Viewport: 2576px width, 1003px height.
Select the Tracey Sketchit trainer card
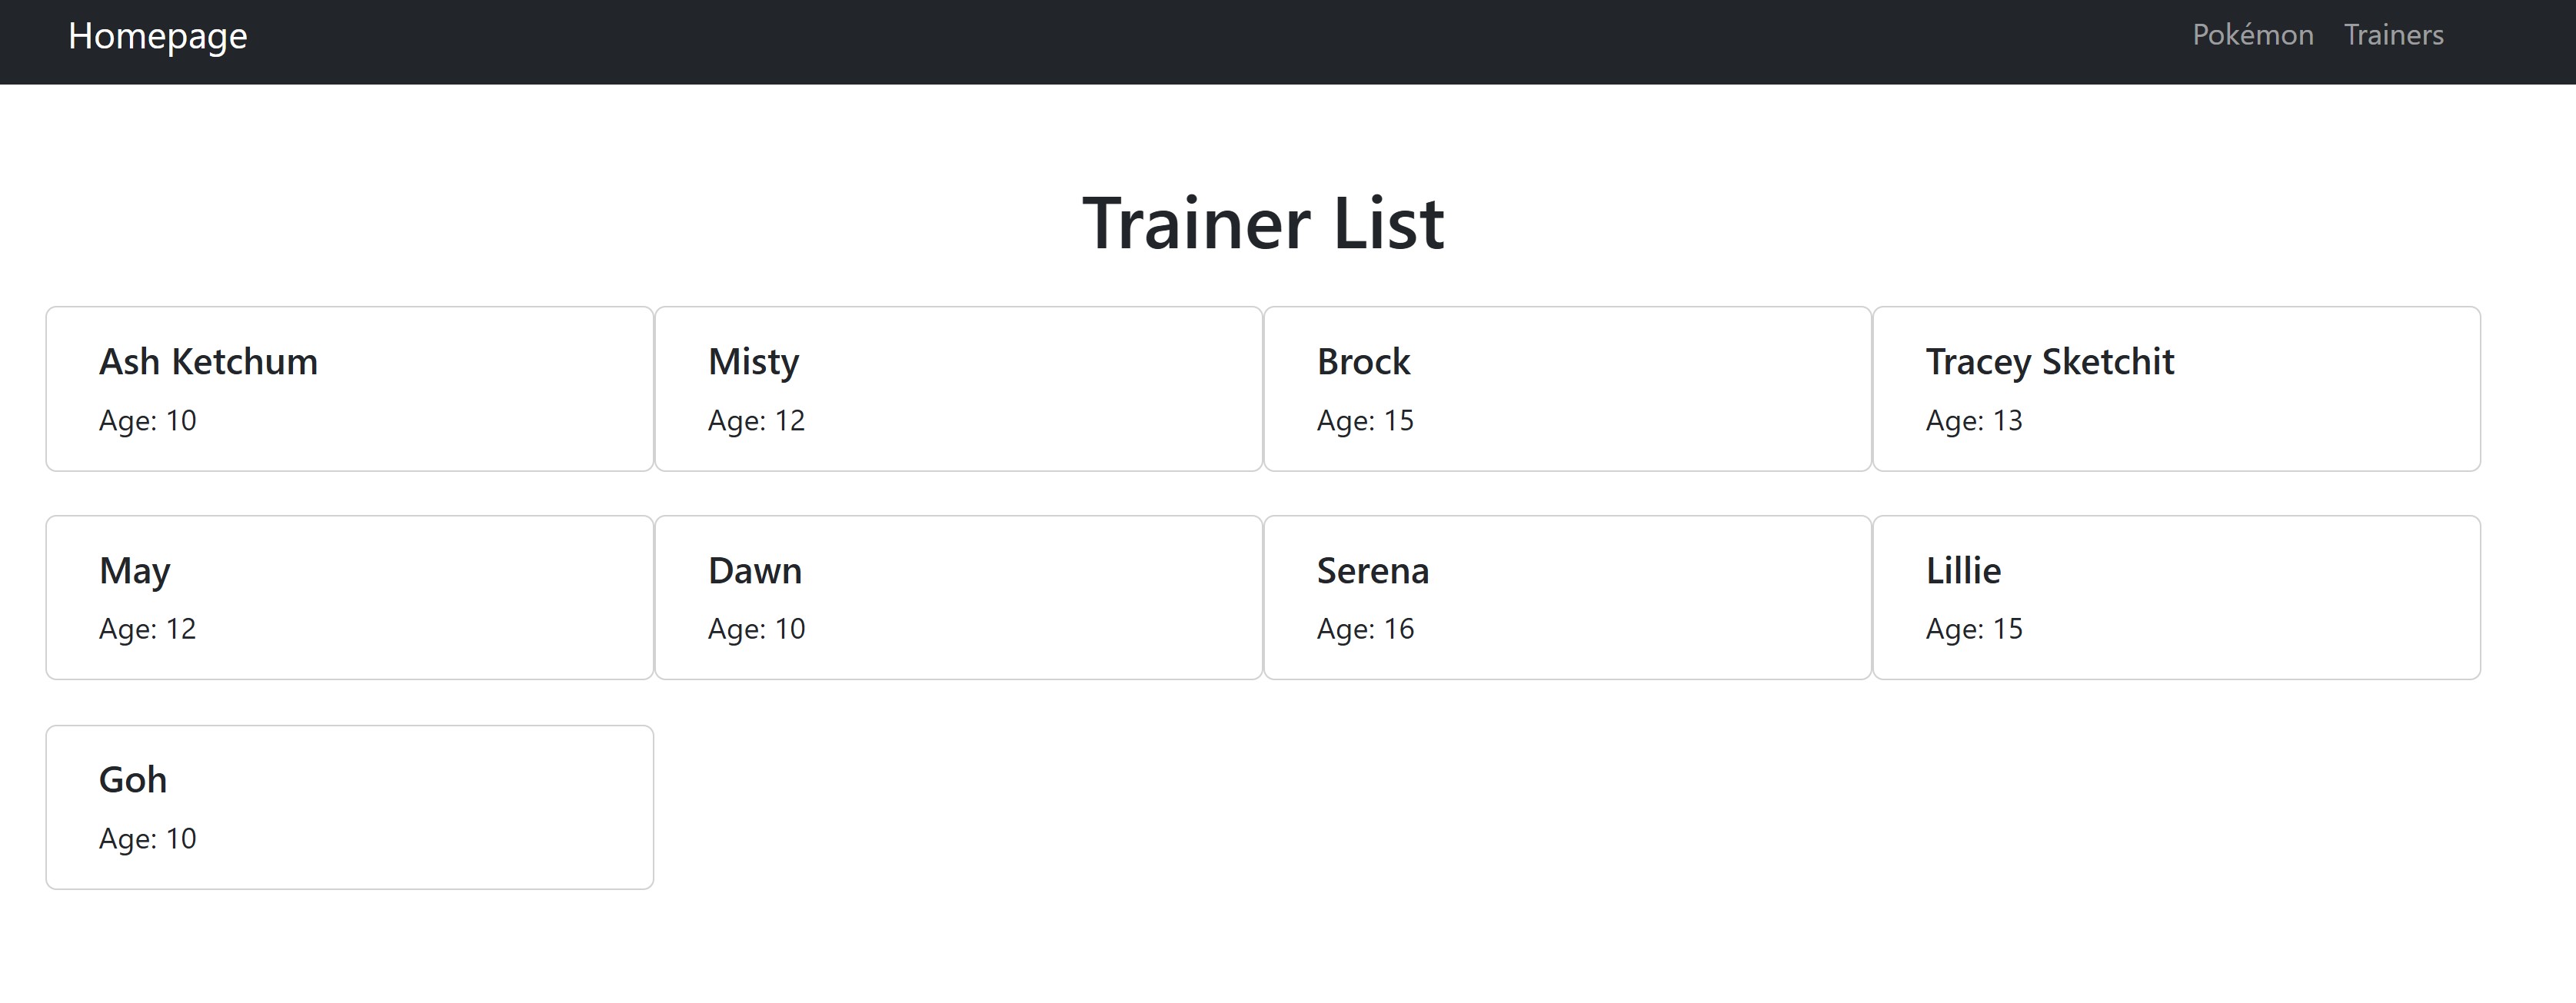click(x=2176, y=388)
